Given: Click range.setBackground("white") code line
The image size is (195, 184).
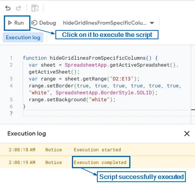Looking at the screenshot, I should click(x=72, y=100).
